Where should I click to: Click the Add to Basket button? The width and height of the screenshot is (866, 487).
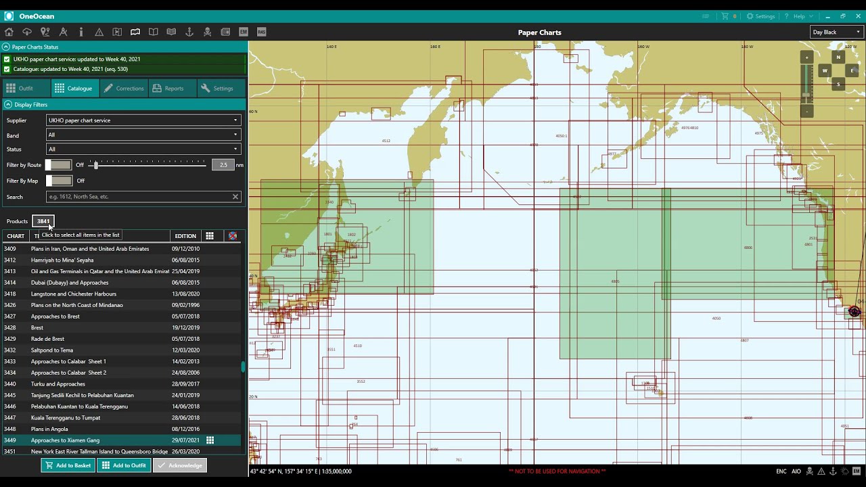(68, 465)
